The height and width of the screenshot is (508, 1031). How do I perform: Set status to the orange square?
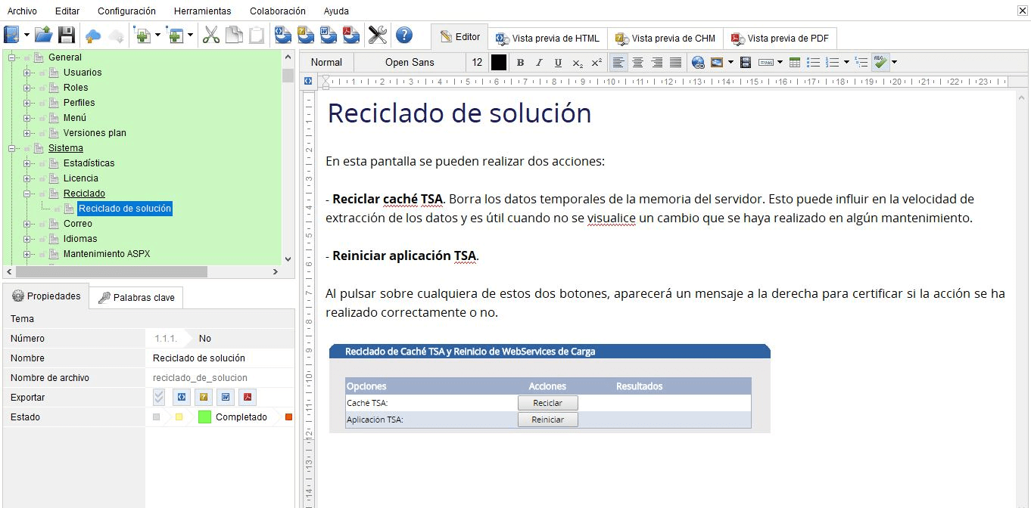coord(288,417)
